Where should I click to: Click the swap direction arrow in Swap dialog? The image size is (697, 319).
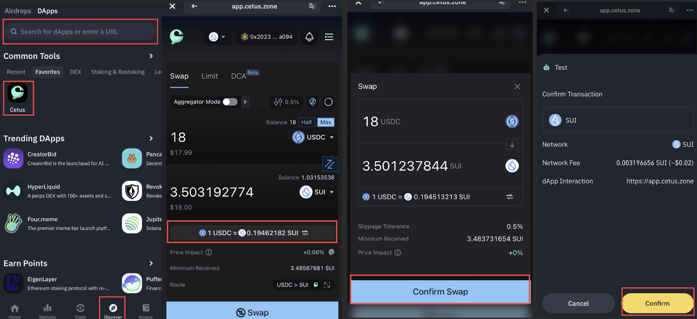point(512,144)
